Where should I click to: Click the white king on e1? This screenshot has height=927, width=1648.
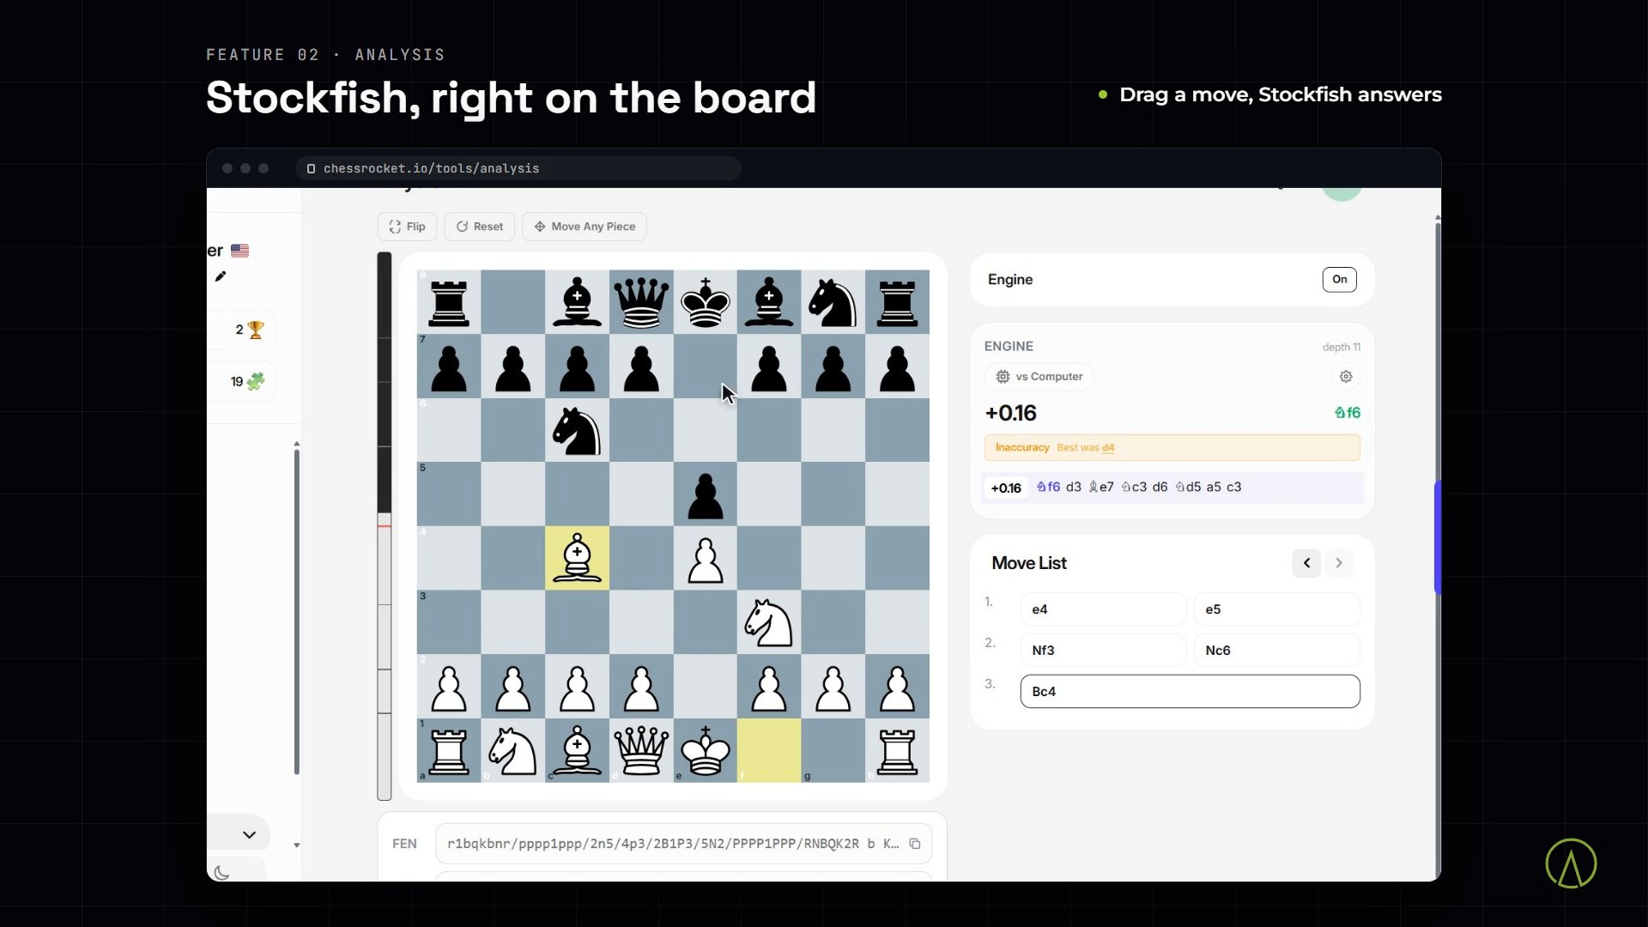706,750
